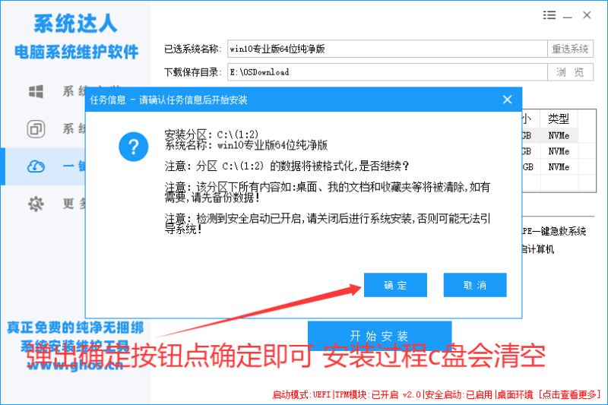Click the 已选系统名称 input field
The image size is (608, 405).
(387, 49)
